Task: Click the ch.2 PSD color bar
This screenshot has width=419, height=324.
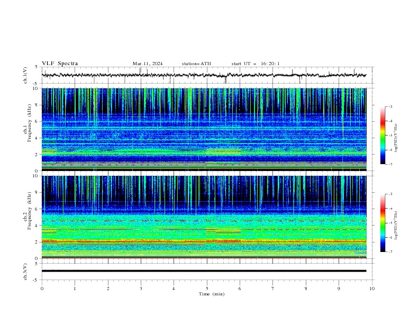Action: point(382,223)
